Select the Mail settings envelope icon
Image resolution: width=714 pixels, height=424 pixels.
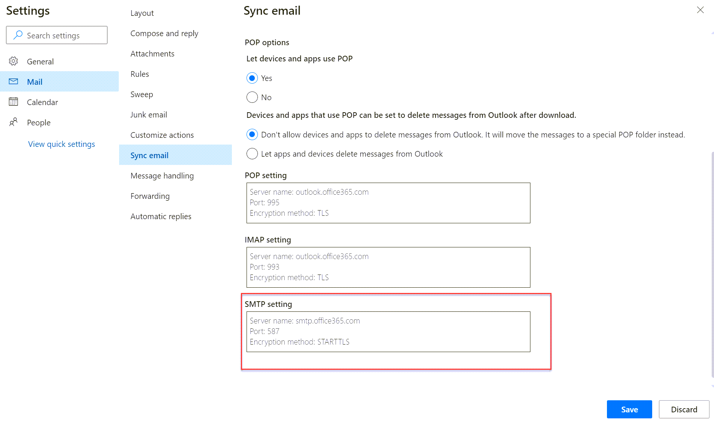tap(14, 81)
